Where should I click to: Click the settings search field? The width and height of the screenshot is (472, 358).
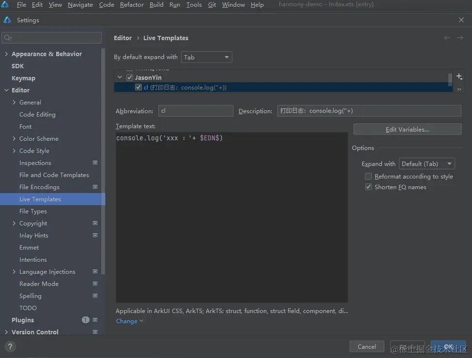click(x=51, y=38)
